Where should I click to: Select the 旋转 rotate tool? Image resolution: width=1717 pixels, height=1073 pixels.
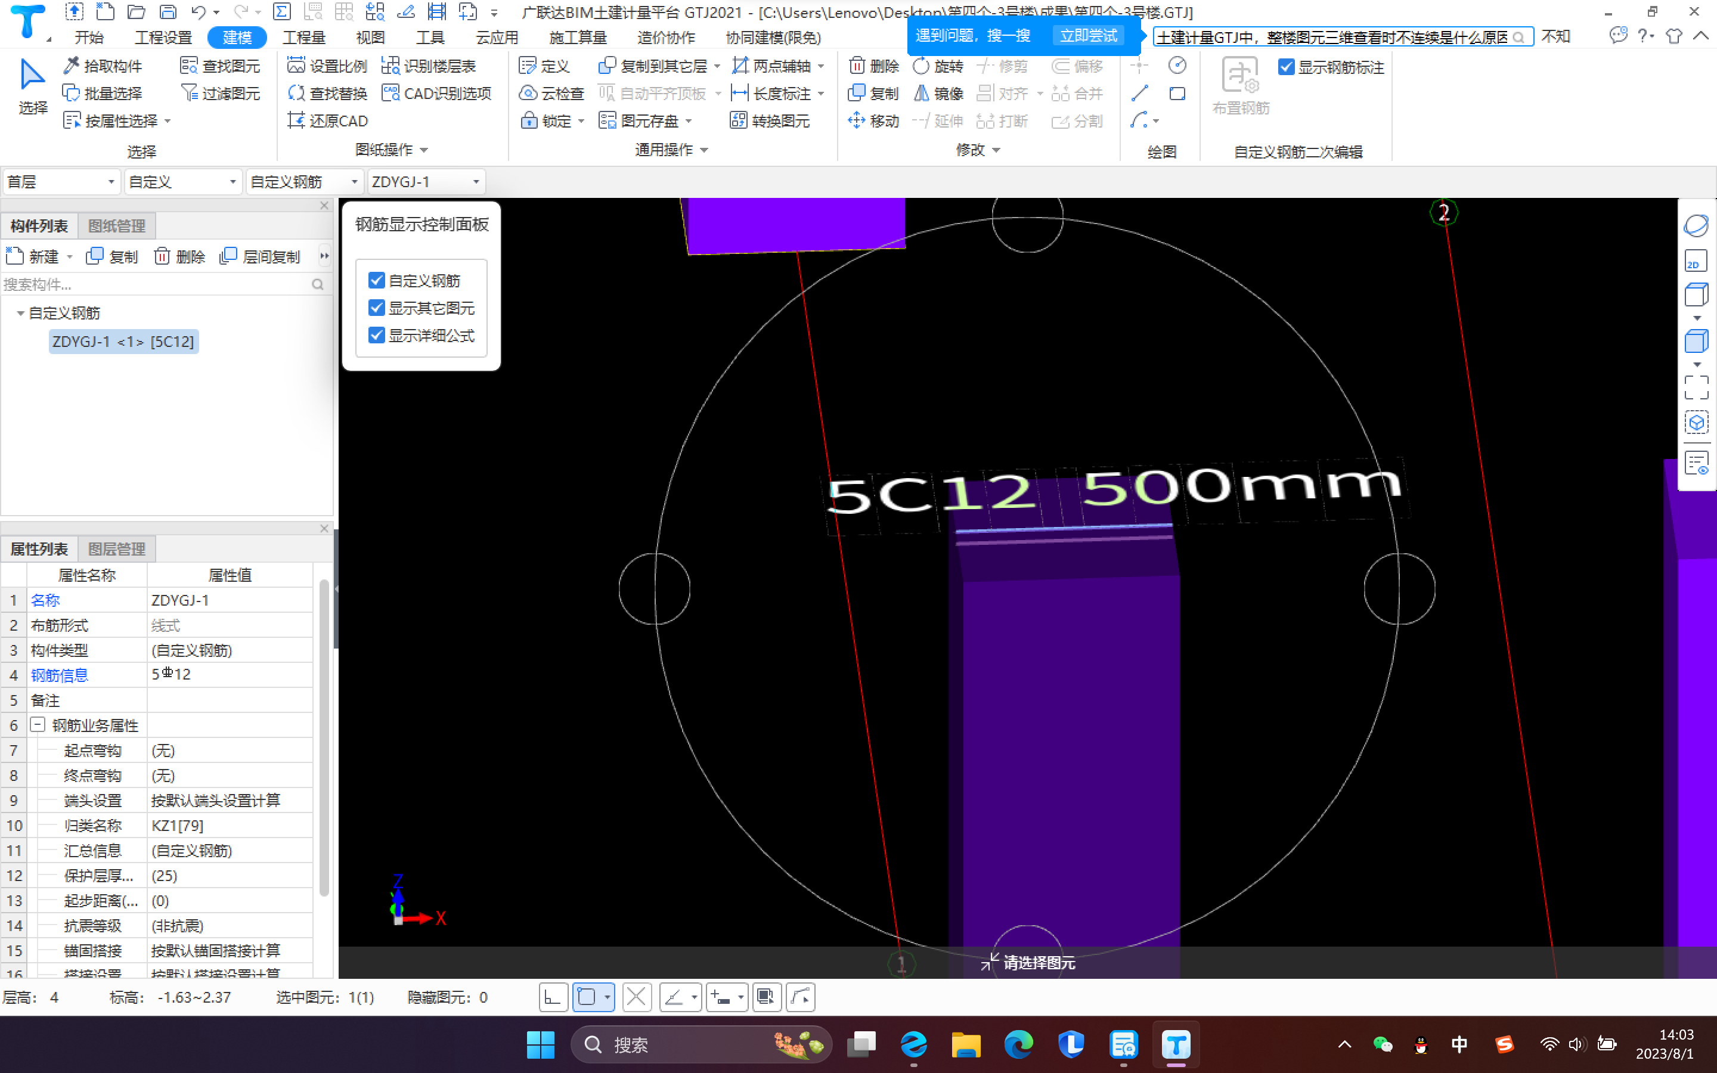coord(938,66)
